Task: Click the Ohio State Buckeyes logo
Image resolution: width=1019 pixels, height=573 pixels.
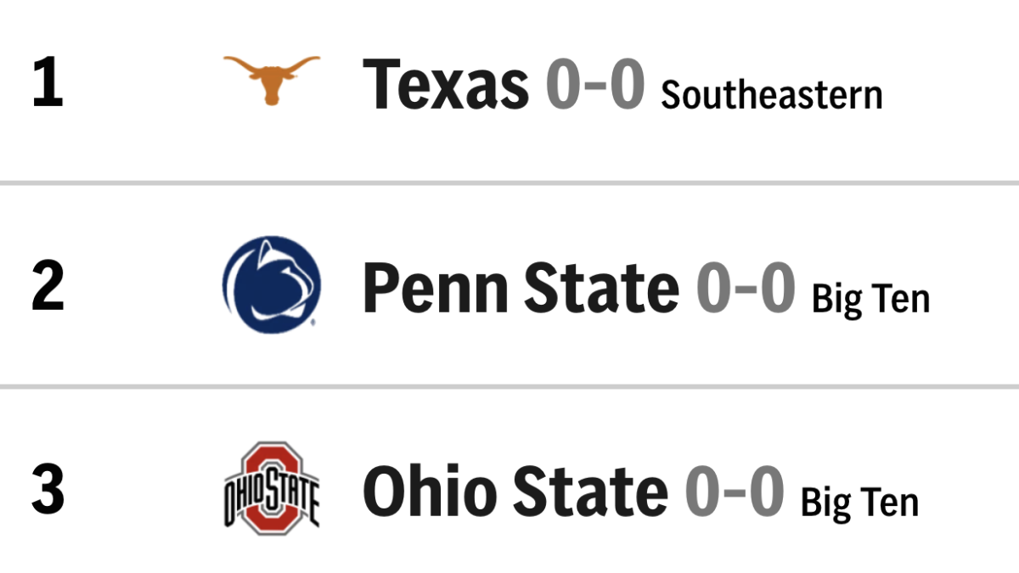Action: [x=272, y=488]
